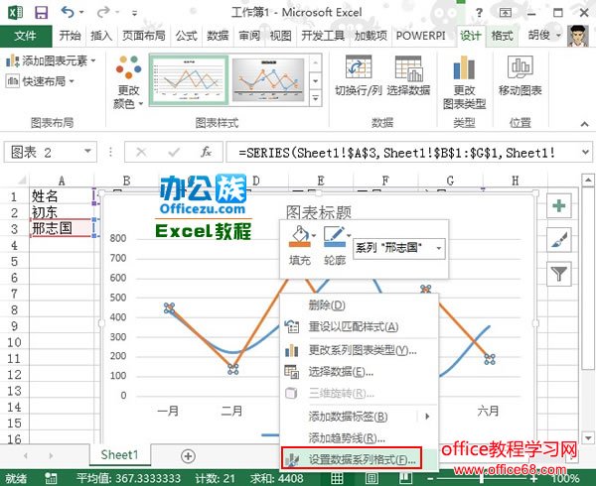Open series selector dropdown in mini toolbar

[x=439, y=249]
